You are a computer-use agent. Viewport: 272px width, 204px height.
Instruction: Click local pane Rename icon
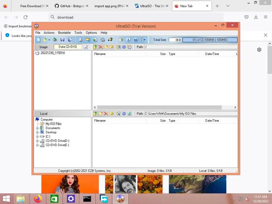point(111,114)
